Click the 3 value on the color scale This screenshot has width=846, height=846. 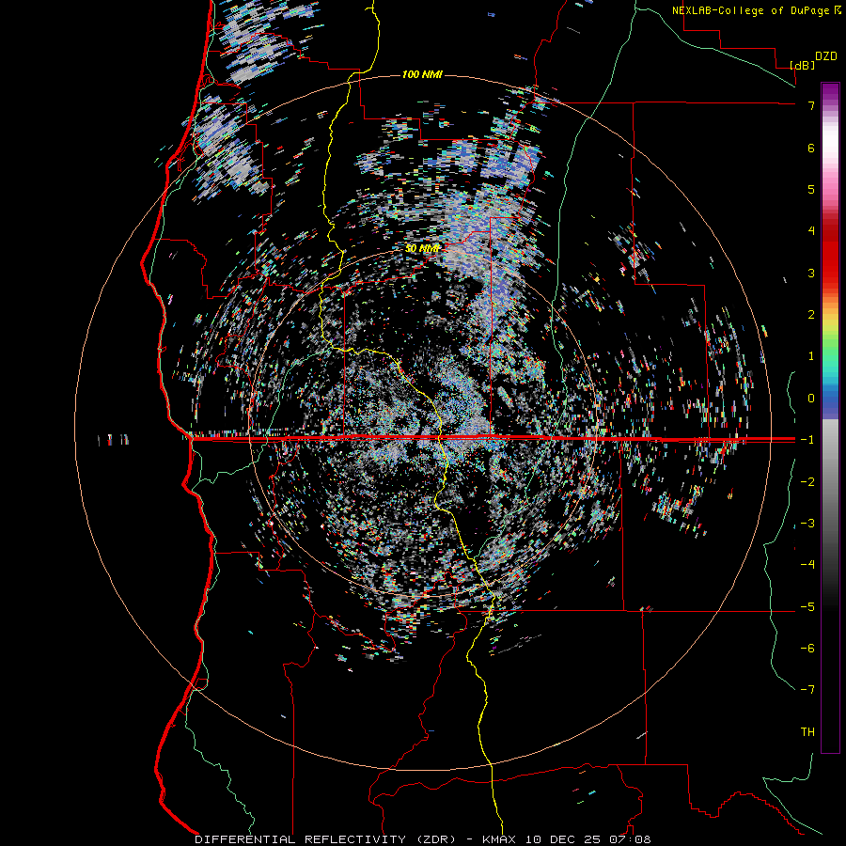(x=811, y=273)
